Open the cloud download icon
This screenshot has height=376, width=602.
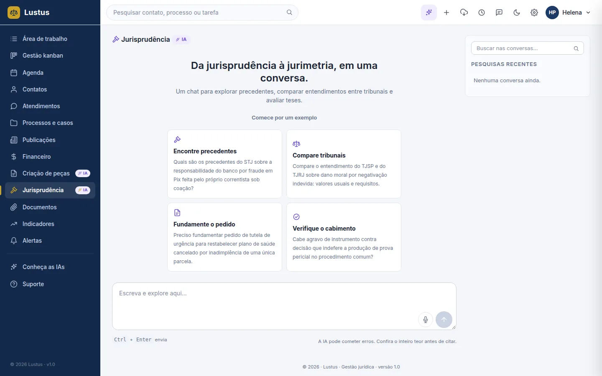point(464,13)
